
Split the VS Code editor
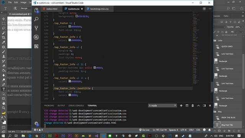click(x=204, y=9)
